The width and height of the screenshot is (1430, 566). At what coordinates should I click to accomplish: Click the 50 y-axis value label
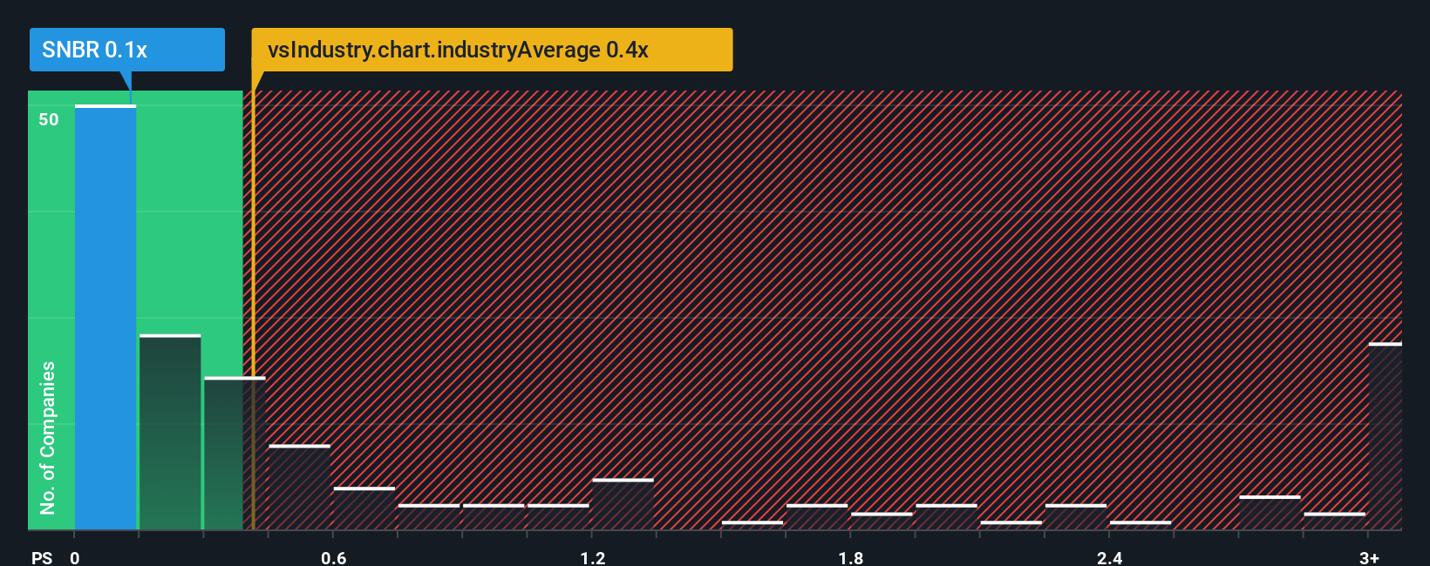pyautogui.click(x=49, y=119)
